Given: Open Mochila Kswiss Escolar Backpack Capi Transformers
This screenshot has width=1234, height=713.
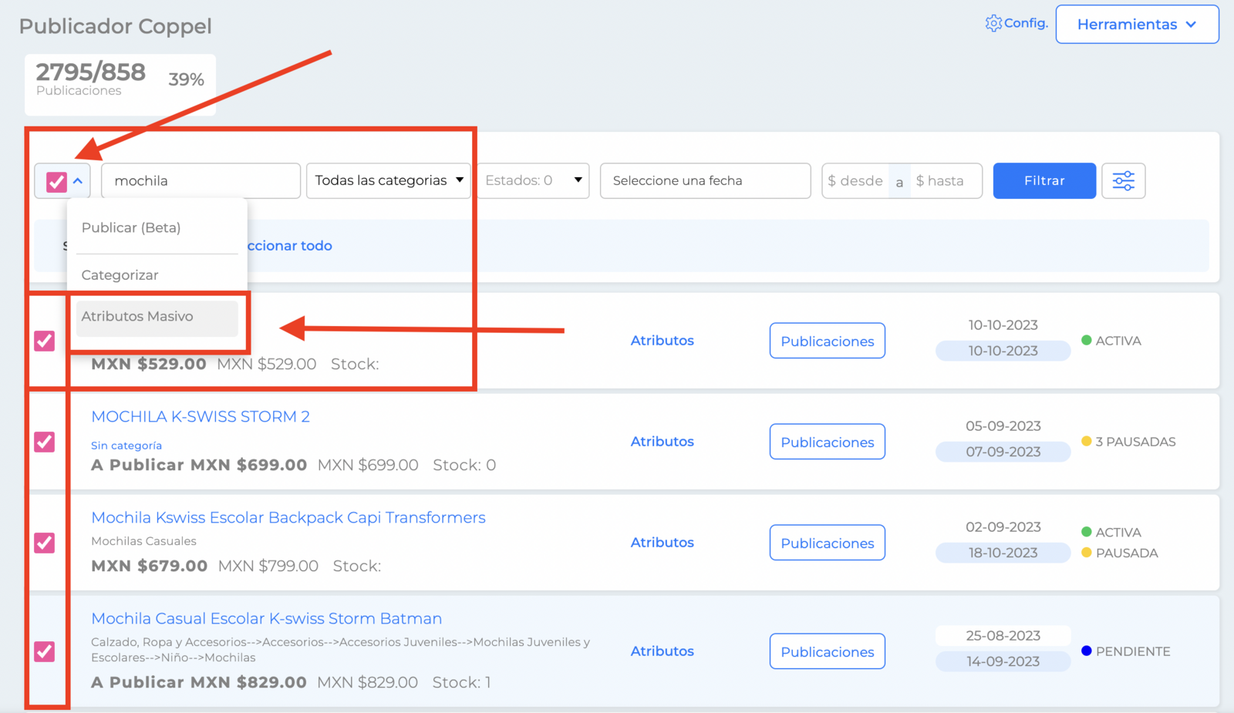Looking at the screenshot, I should click(x=288, y=518).
